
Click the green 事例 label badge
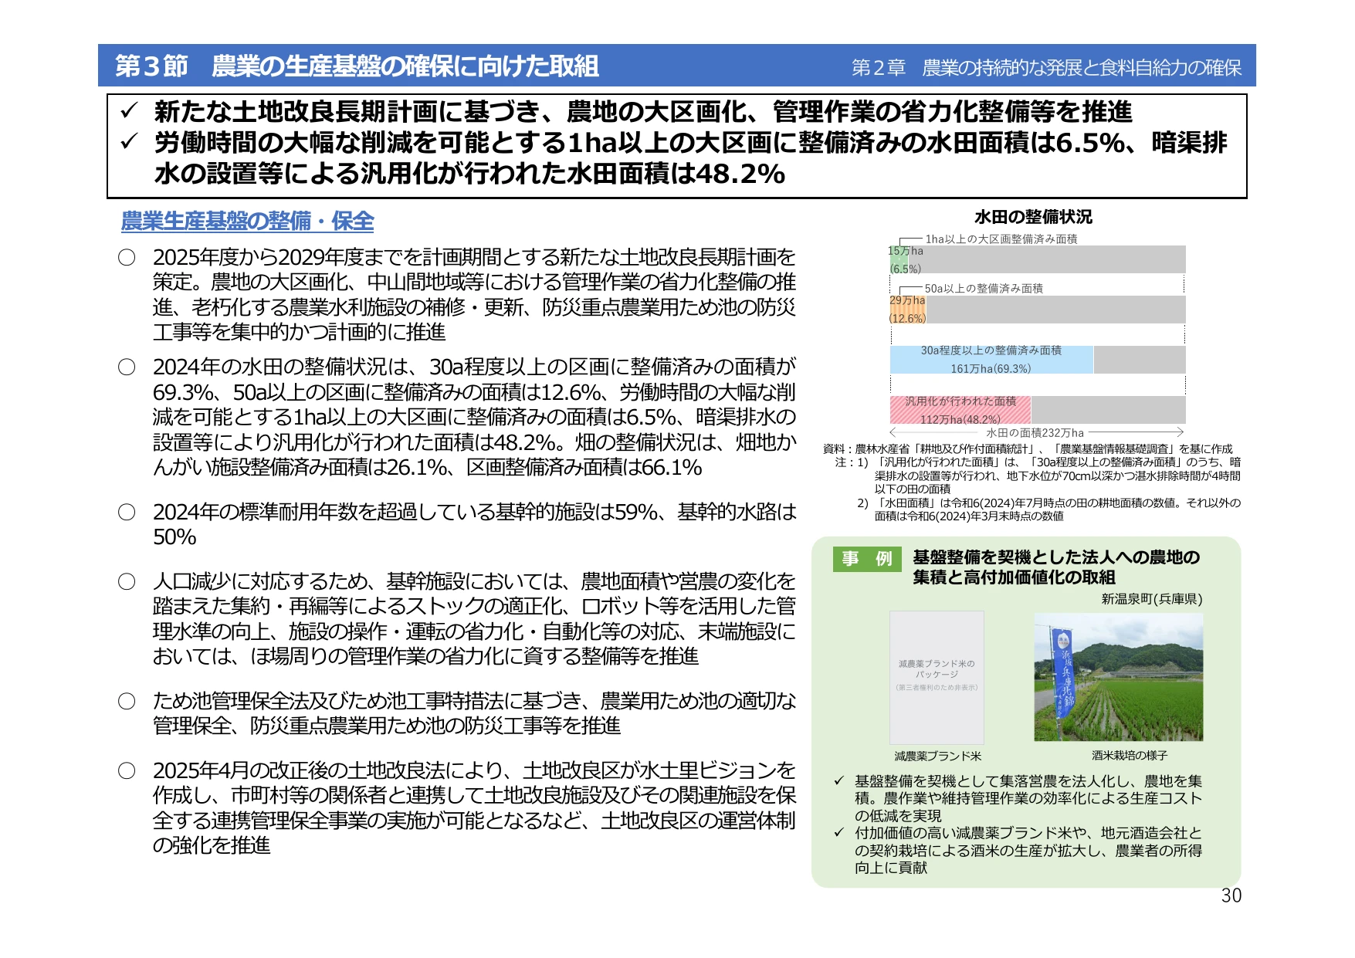[x=866, y=558]
